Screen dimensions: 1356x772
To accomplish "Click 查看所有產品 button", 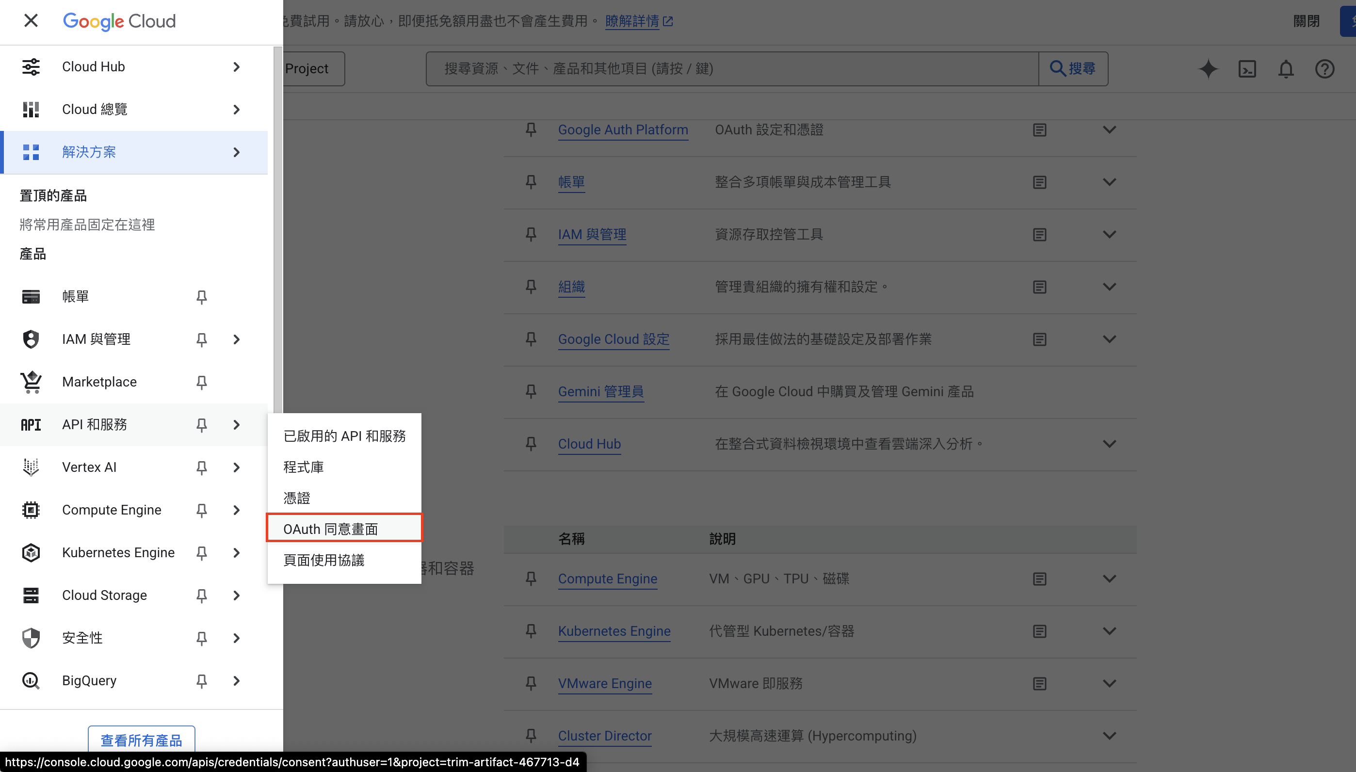I will coord(142,740).
